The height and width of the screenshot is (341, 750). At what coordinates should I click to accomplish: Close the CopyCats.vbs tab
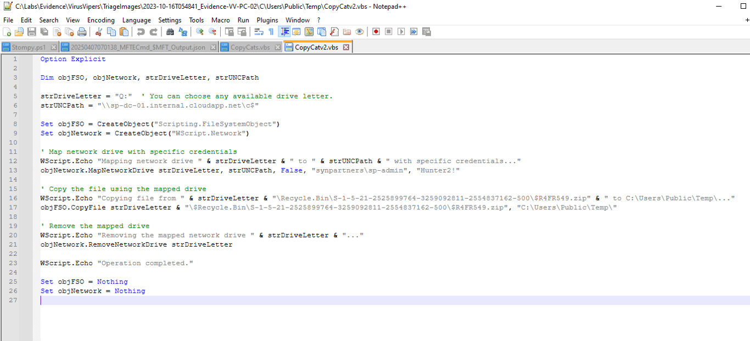[277, 47]
